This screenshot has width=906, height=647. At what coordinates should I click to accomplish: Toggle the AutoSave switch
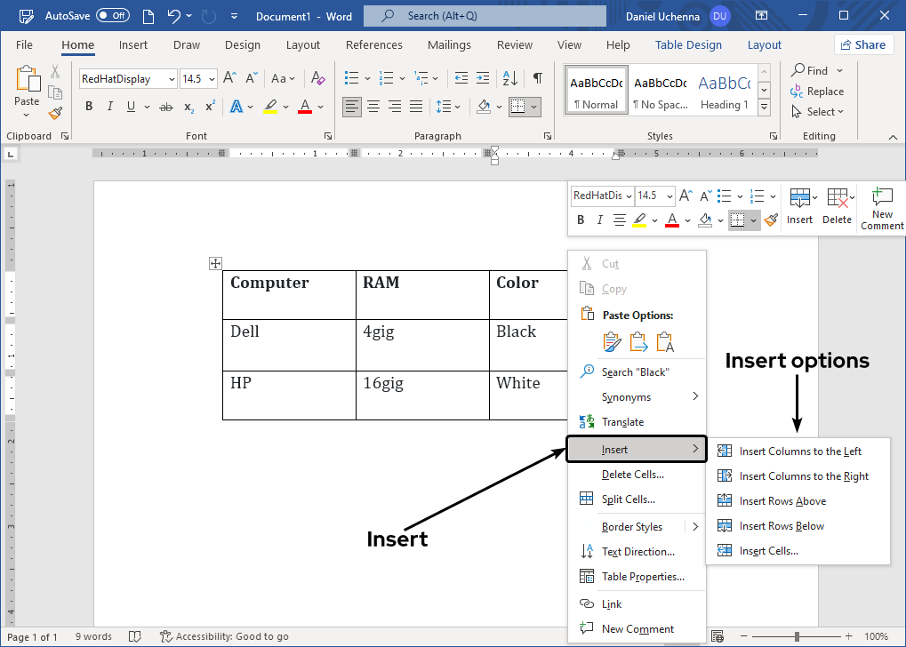pyautogui.click(x=112, y=16)
